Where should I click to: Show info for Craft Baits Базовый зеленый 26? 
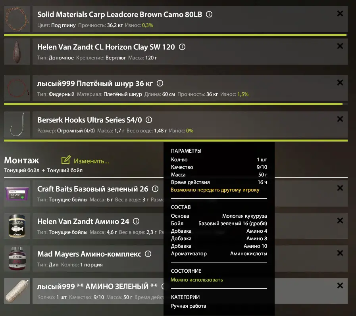pyautogui.click(x=155, y=189)
